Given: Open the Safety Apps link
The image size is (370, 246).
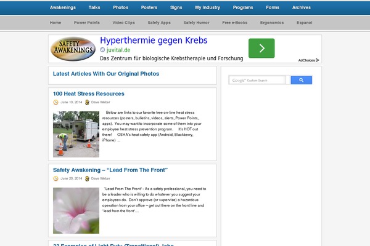Looking at the screenshot, I should [x=159, y=23].
